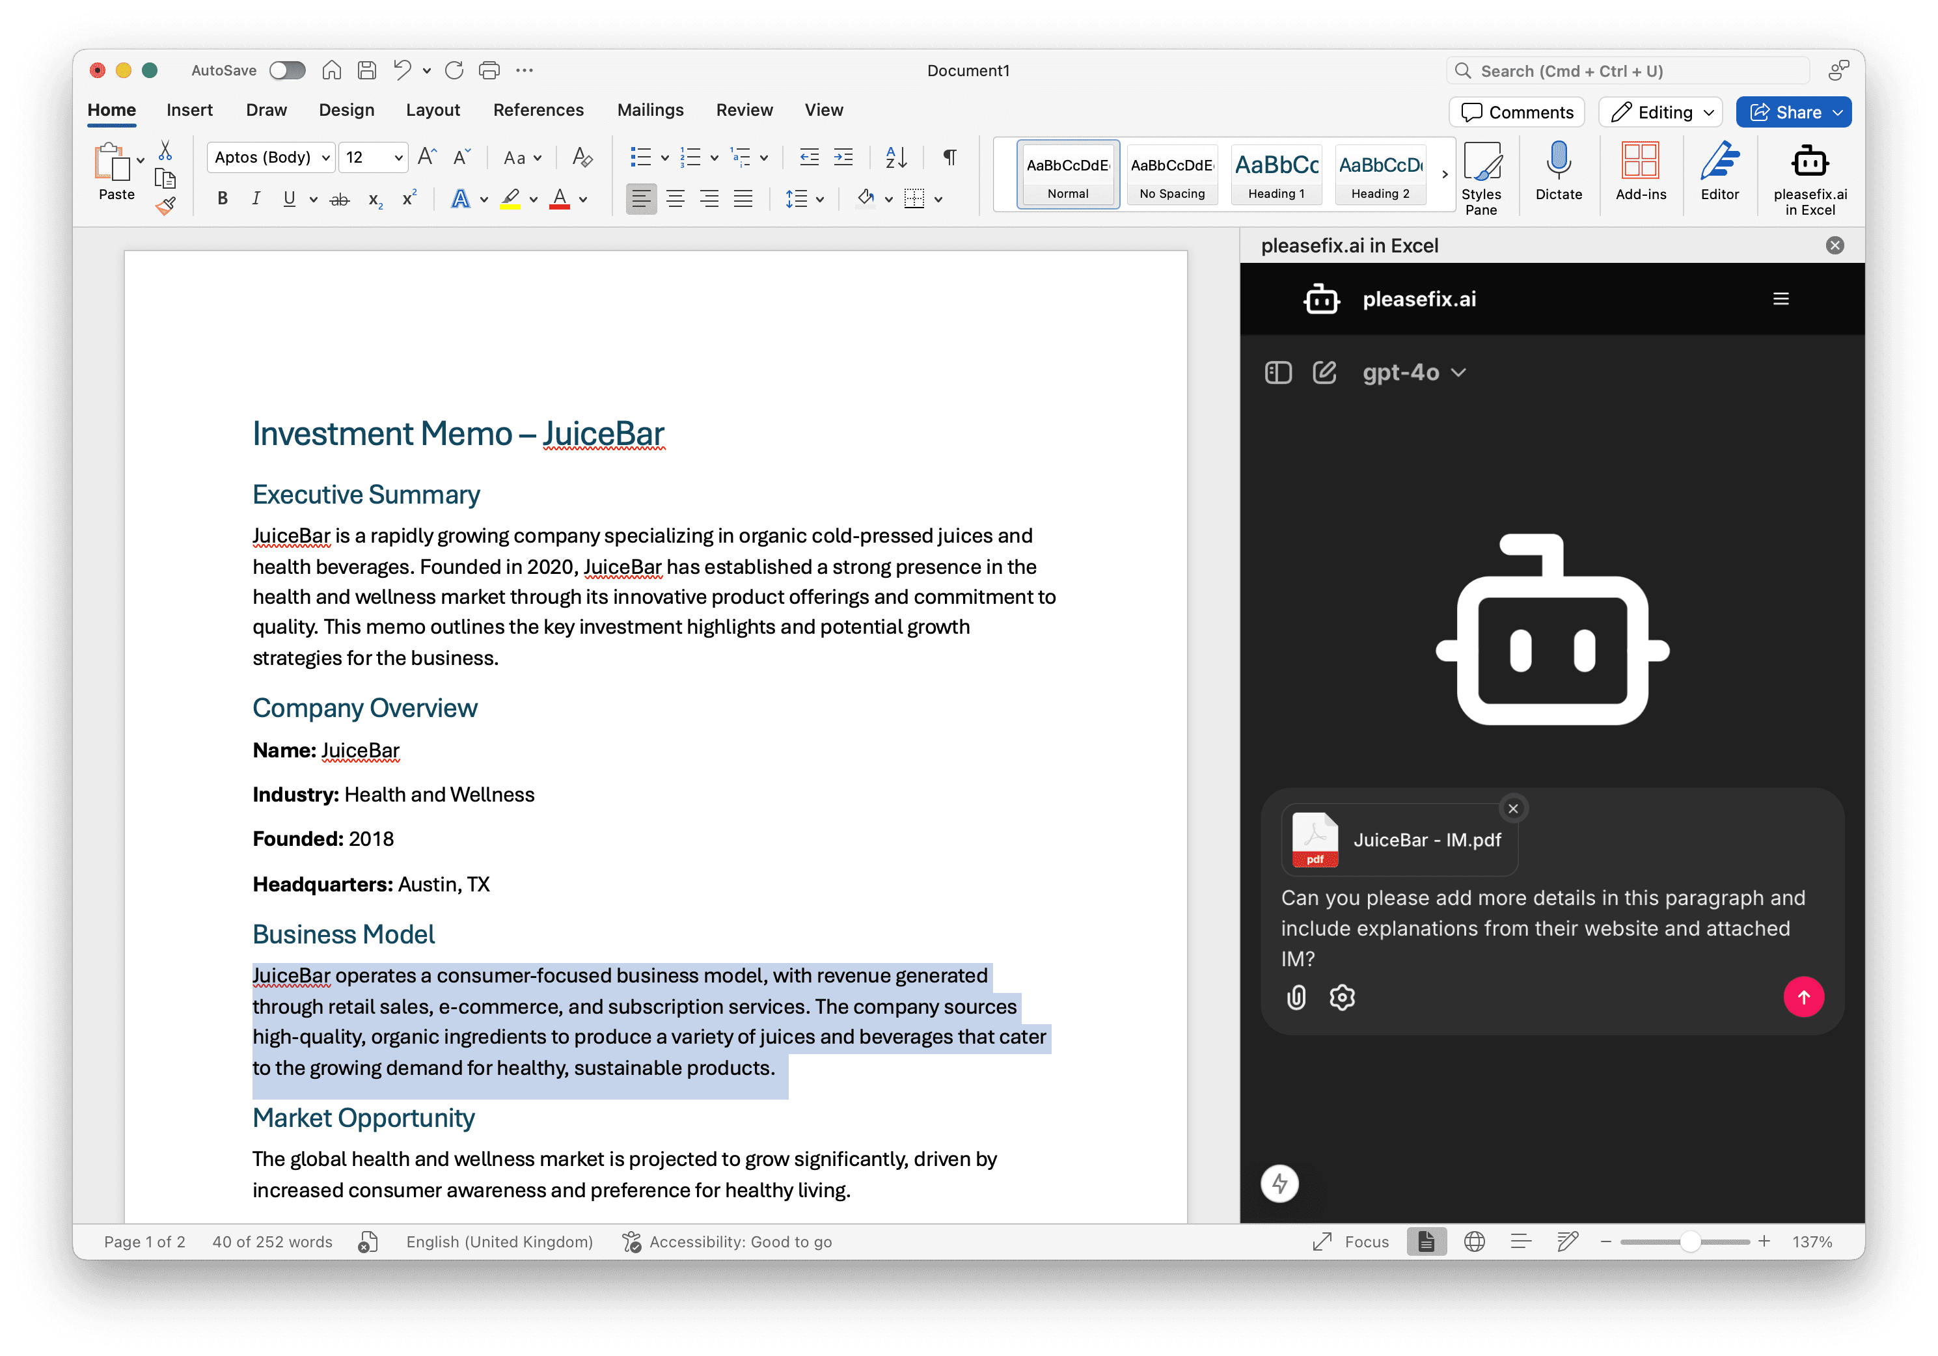1938x1356 pixels.
Task: Click the Search field in the title bar
Action: tap(1628, 71)
